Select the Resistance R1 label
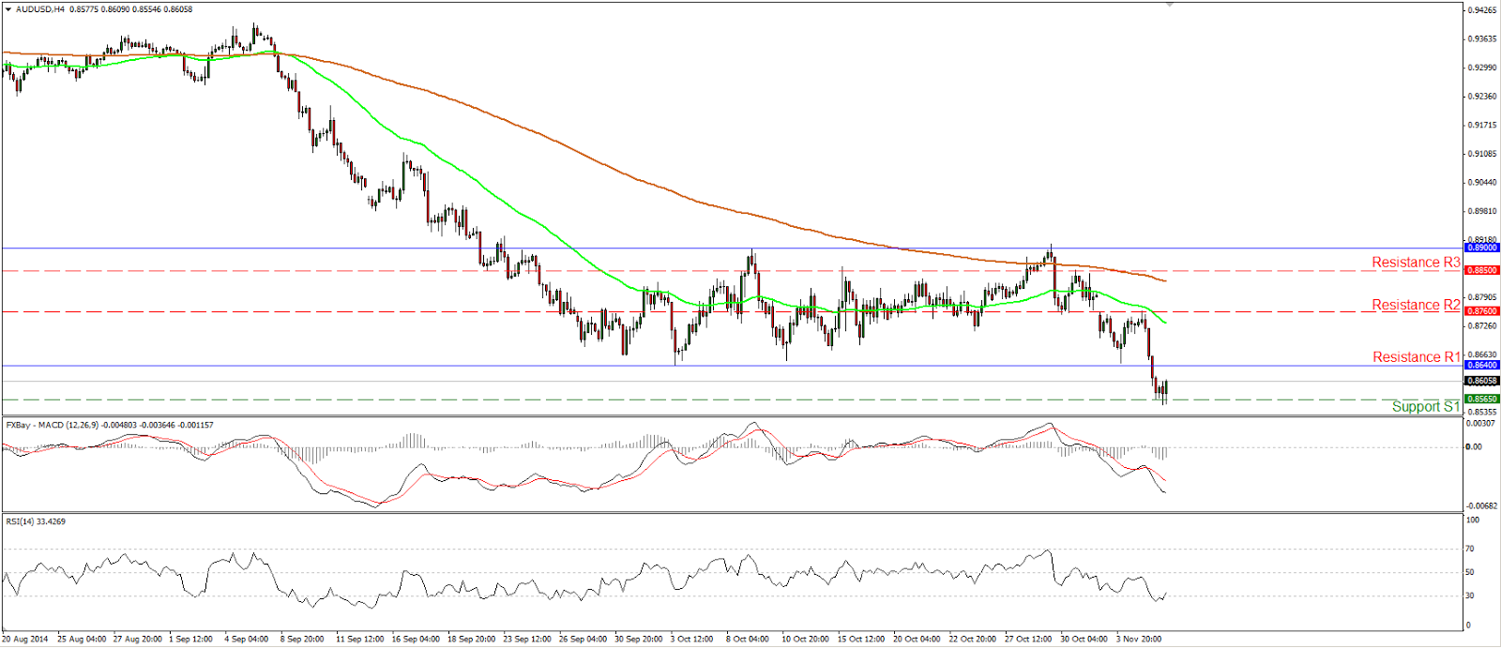This screenshot has height=648, width=1501. coord(1417,357)
